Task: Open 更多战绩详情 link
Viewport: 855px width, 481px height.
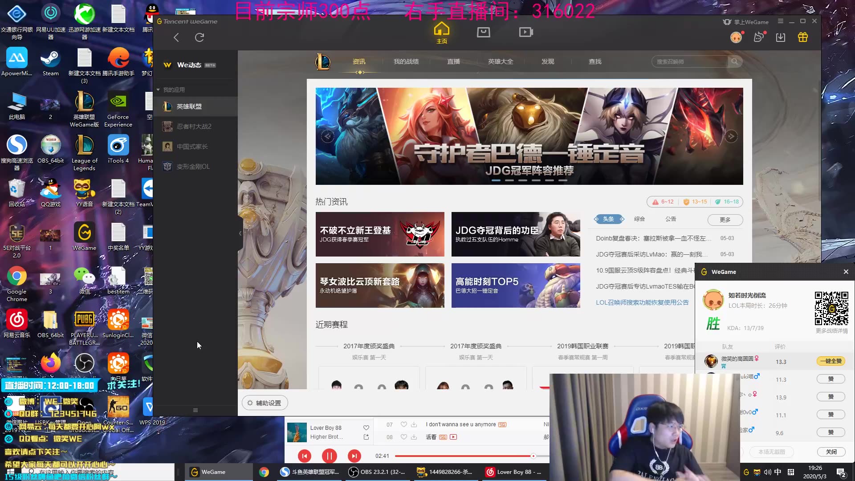Action: pos(831,331)
